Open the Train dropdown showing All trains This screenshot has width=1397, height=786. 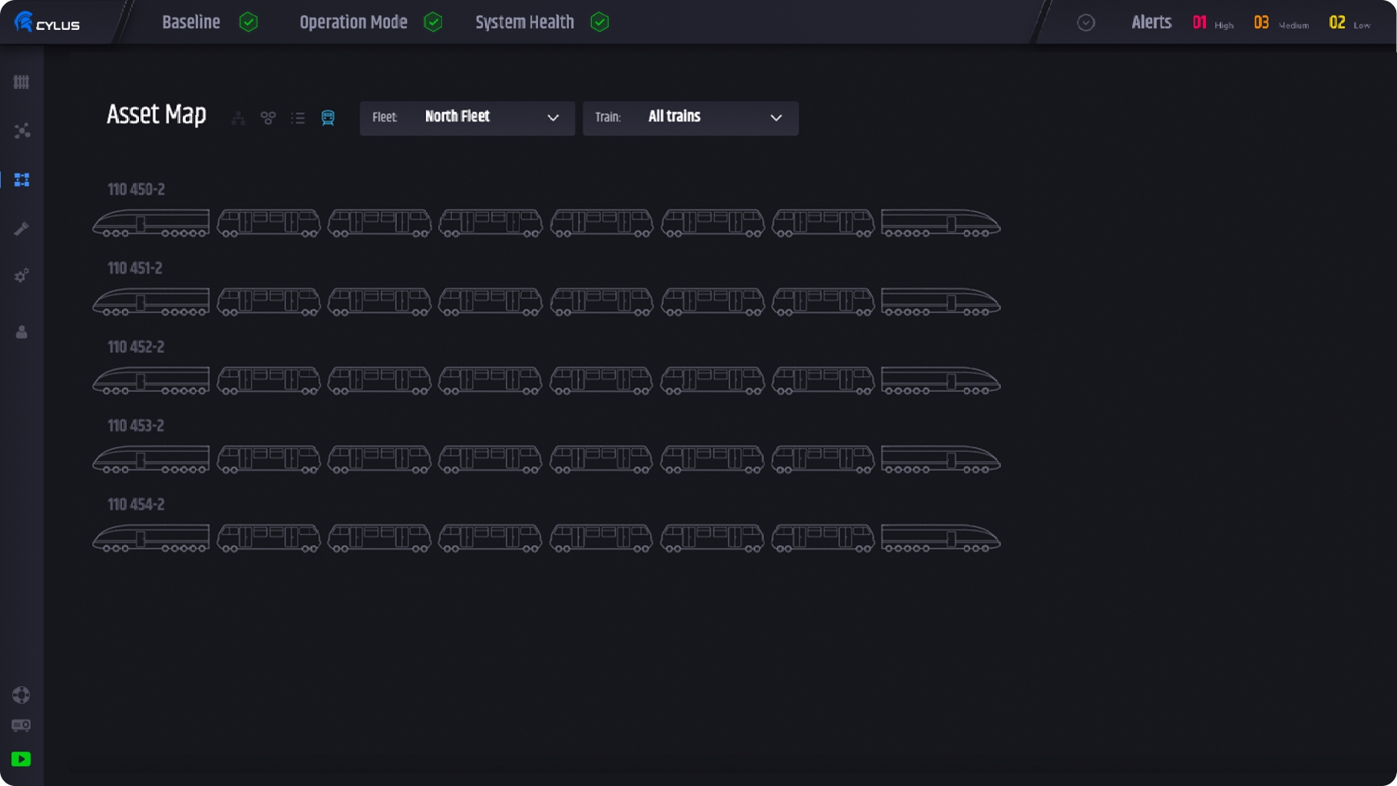pos(690,118)
